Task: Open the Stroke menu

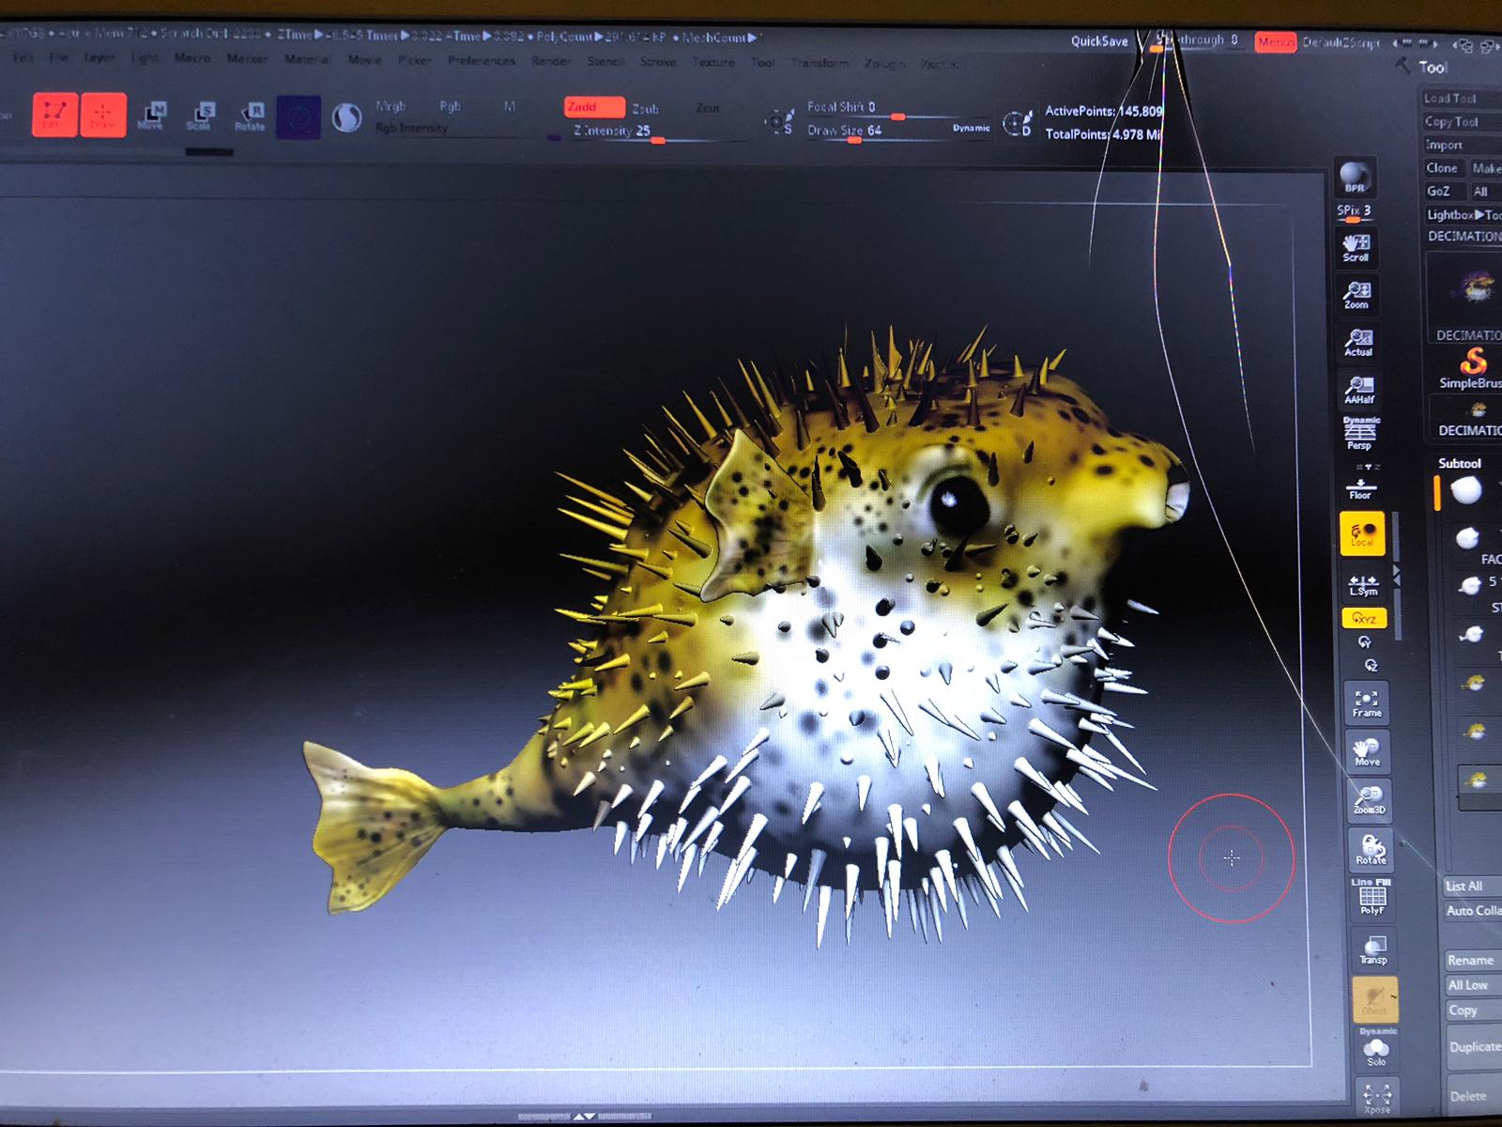Action: tap(658, 62)
